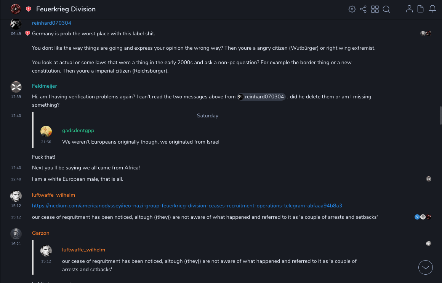The width and height of the screenshot is (442, 283).
Task: Click the room avatar in header
Action: (x=16, y=9)
